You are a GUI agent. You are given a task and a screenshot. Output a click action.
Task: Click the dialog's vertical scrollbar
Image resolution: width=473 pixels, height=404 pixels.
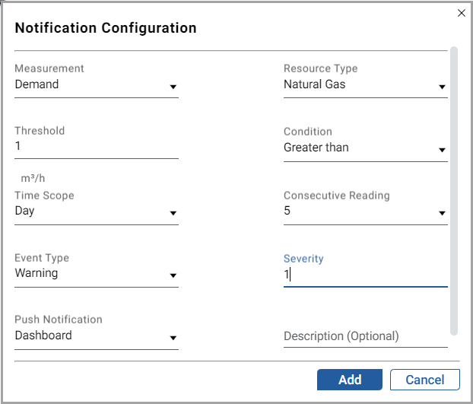click(x=454, y=191)
